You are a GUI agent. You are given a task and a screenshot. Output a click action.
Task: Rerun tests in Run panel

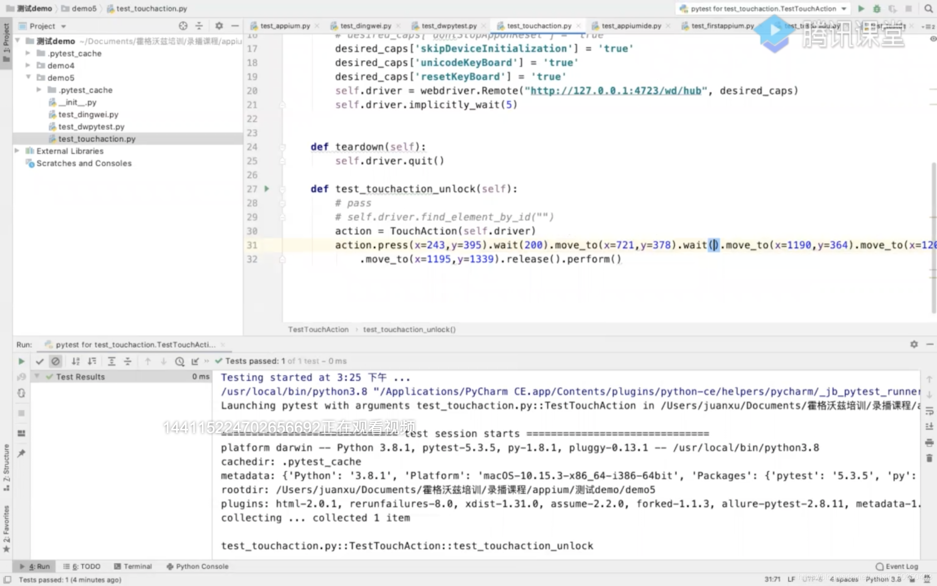(x=21, y=361)
